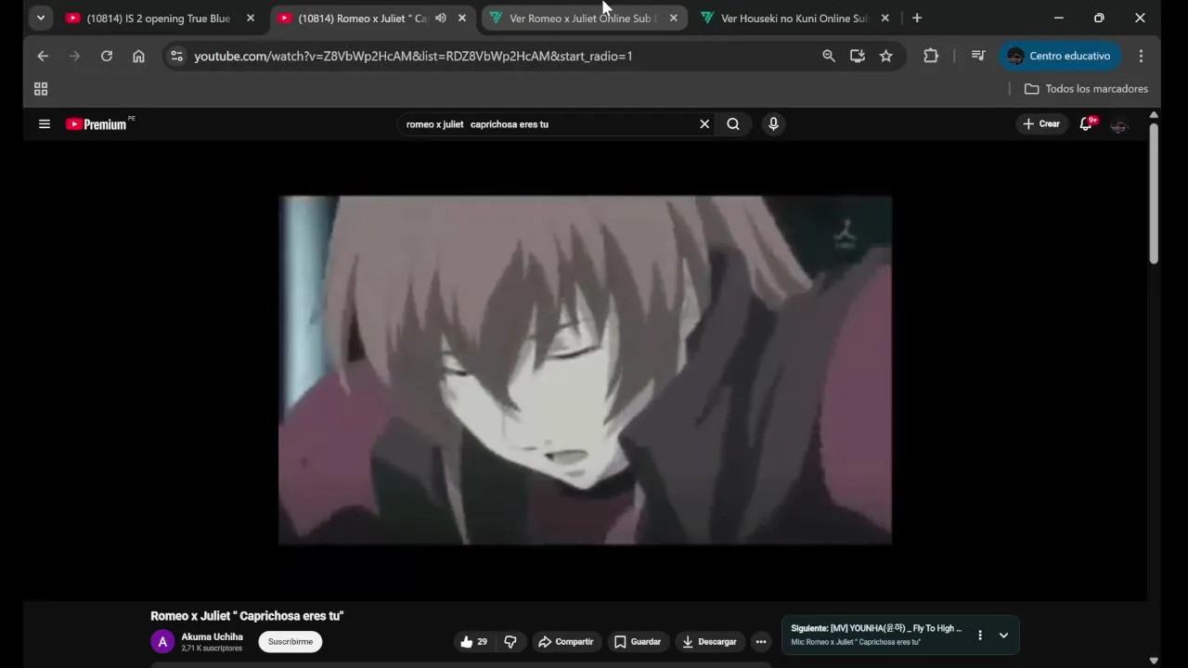Open the Akuma Uchiha channel avatar
This screenshot has height=668, width=1188.
162,641
